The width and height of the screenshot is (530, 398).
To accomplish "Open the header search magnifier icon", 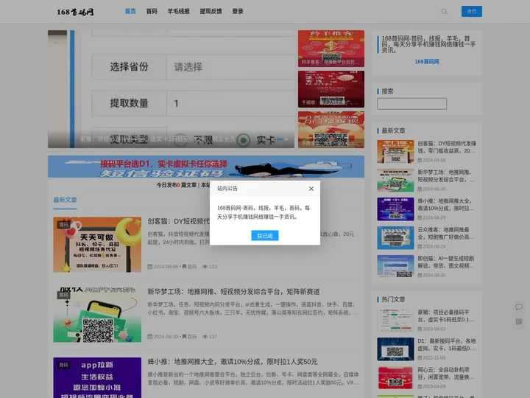I will (444, 12).
